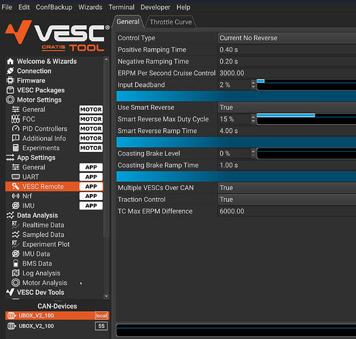Open the Use Smart Reverse dropdown
This screenshot has width=356, height=339.
pos(287,107)
